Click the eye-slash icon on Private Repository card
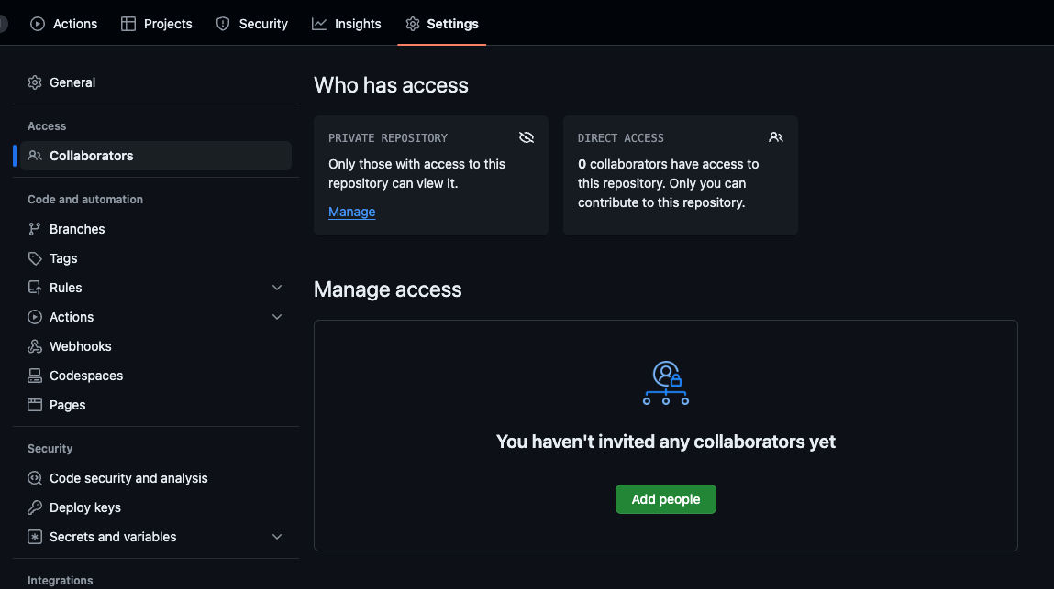The image size is (1054, 589). point(527,136)
